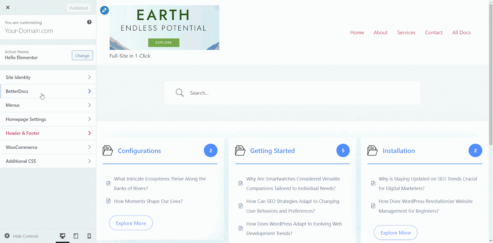
Task: Click the Getting Started count badge showing 5
Action: click(x=343, y=150)
